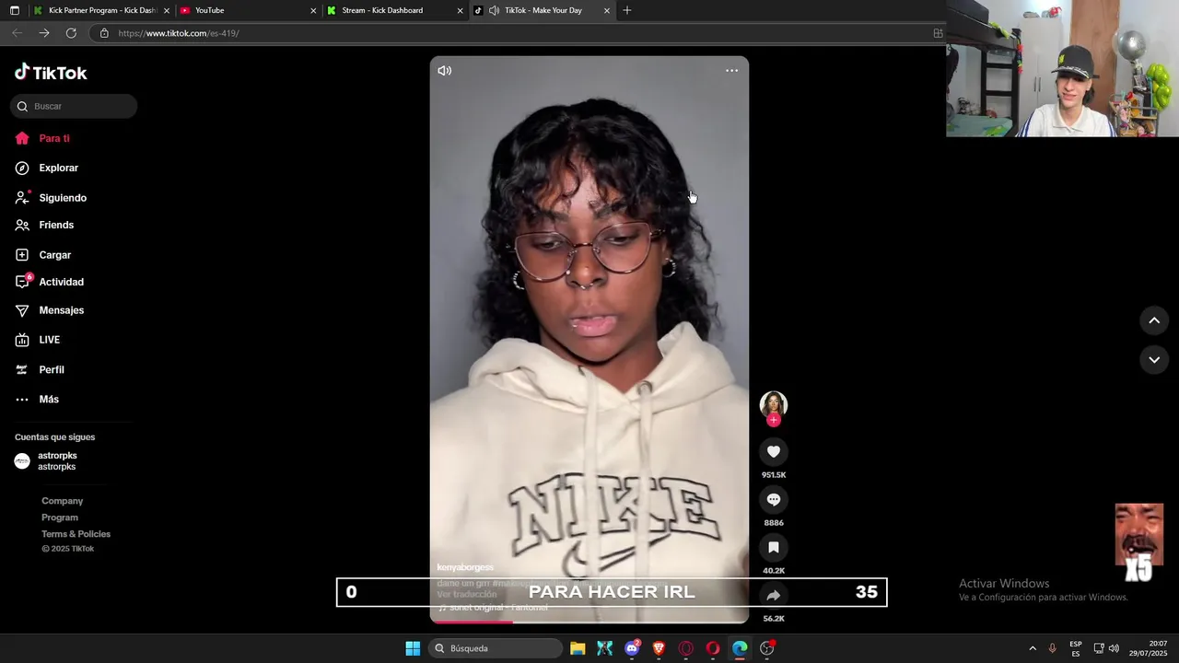Open File Explorer from the taskbar
Viewport: 1179px width, 663px height.
pyautogui.click(x=578, y=648)
